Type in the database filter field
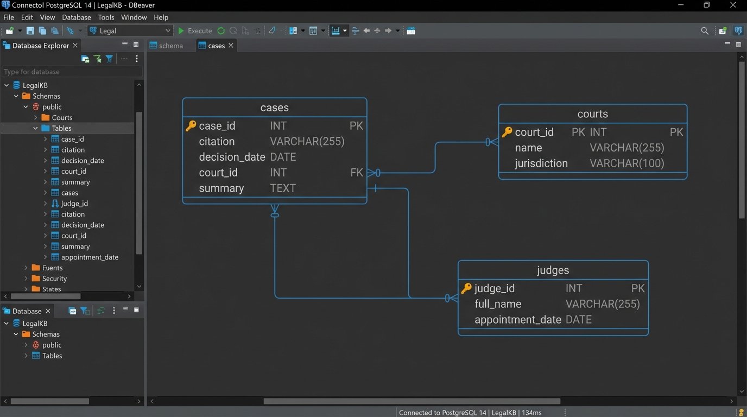The height and width of the screenshot is (417, 747). coord(71,71)
